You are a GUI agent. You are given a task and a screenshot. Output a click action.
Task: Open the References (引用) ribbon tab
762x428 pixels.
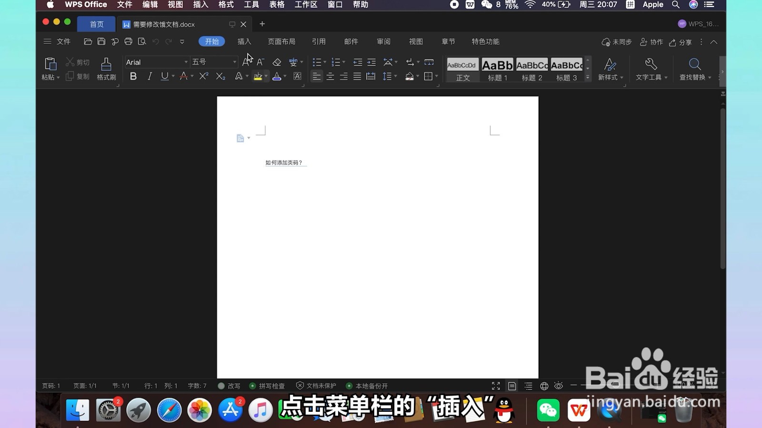click(x=319, y=42)
